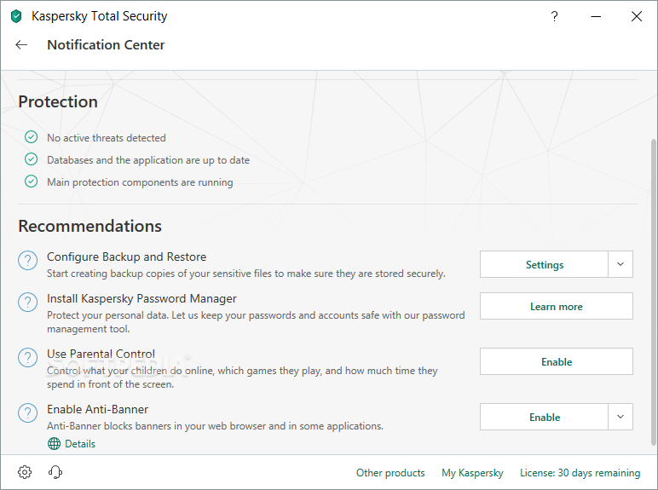Viewport: 658px width, 490px height.
Task: Click the 'No active threats detected' text
Action: pos(107,137)
